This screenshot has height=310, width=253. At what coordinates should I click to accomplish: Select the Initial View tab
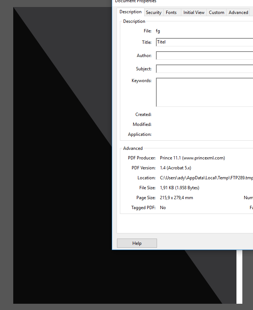pyautogui.click(x=194, y=13)
